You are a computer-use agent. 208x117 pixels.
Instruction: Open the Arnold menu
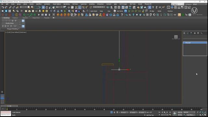point(140,4)
